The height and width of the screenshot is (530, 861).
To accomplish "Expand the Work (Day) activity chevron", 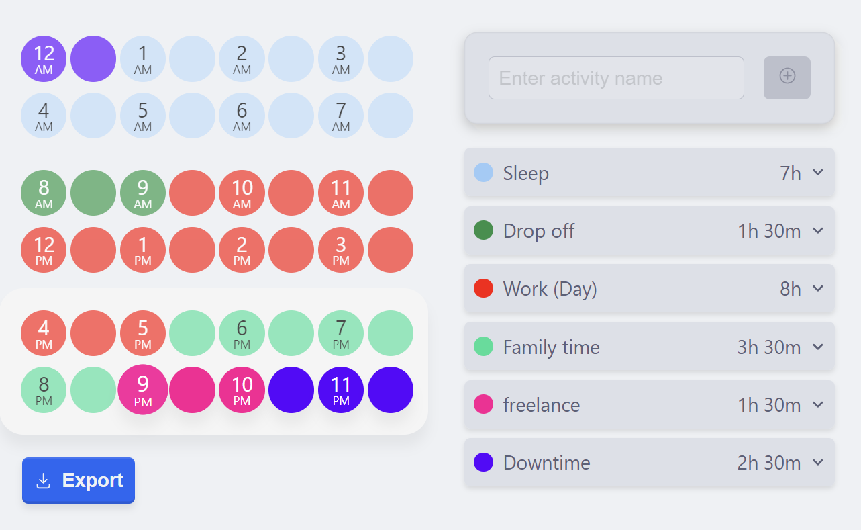I will tap(817, 288).
